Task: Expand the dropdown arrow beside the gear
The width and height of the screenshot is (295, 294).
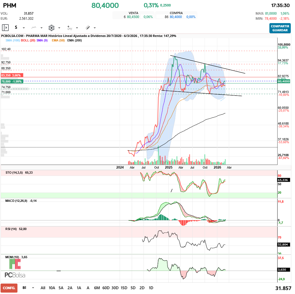Action: click(x=59, y=28)
